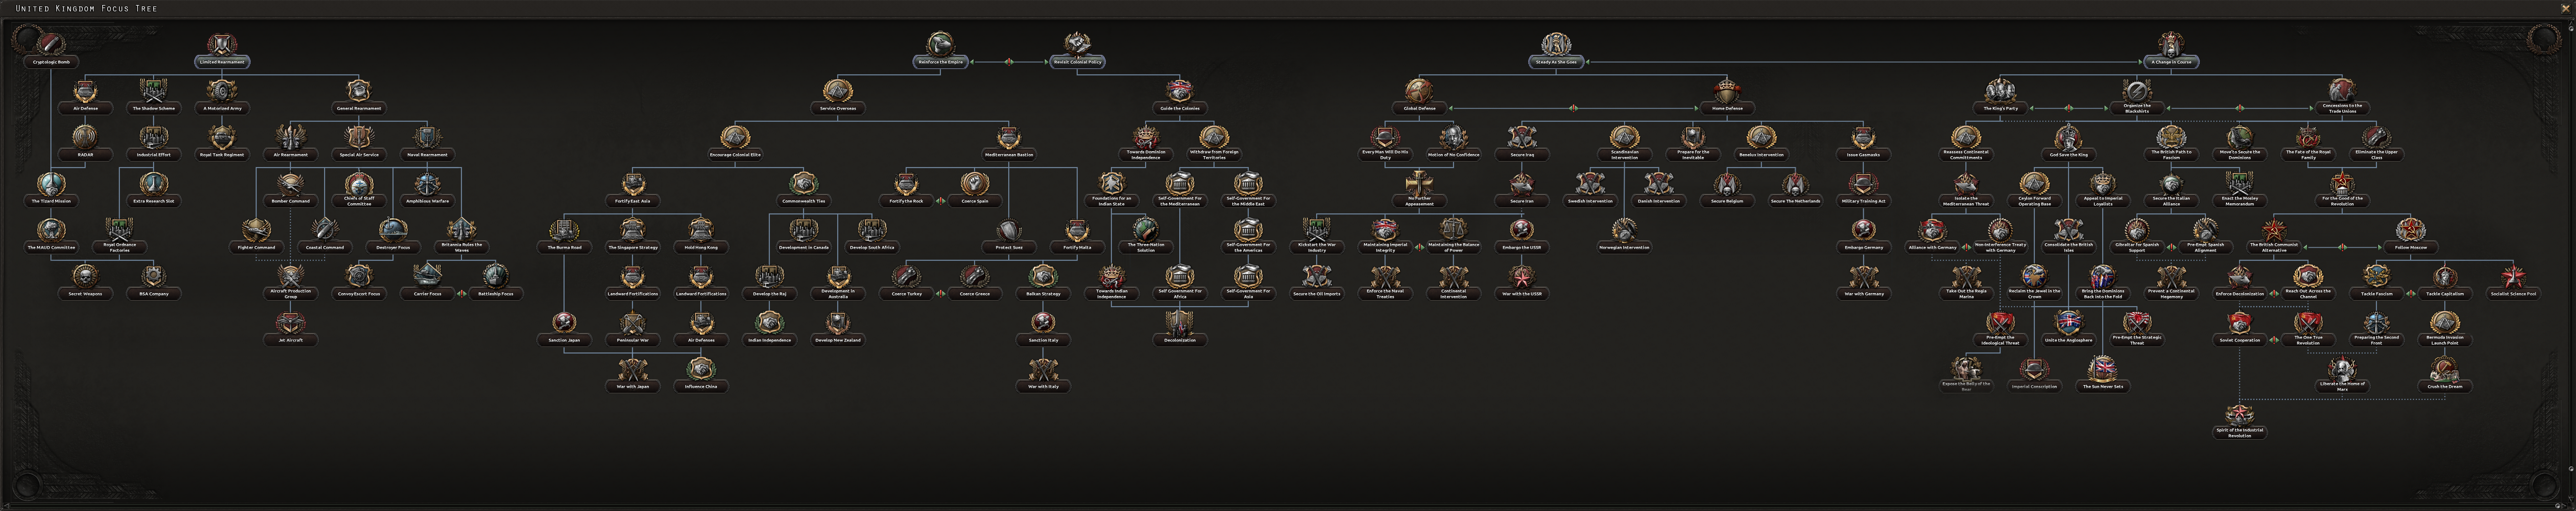Select The Sun Never Sets flag icon

tap(2103, 368)
